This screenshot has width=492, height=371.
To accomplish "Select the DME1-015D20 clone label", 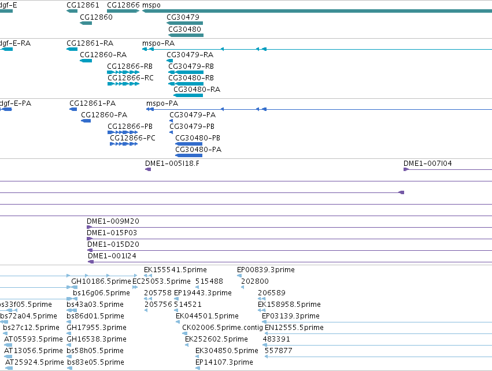I will tap(113, 244).
